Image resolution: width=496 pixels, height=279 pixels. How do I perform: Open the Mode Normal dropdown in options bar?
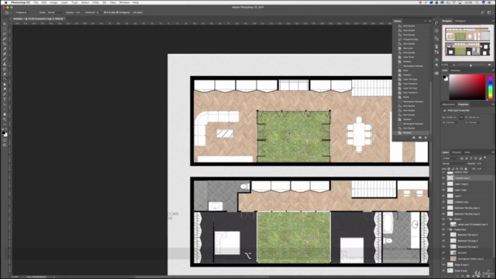56,12
